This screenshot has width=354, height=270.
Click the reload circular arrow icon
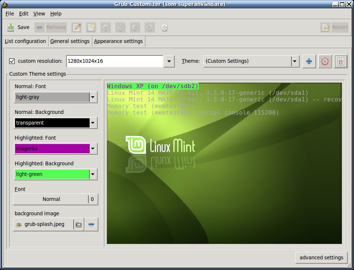click(x=165, y=28)
